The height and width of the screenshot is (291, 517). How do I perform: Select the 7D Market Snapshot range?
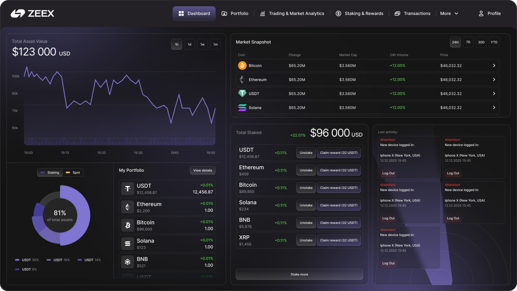click(x=468, y=42)
